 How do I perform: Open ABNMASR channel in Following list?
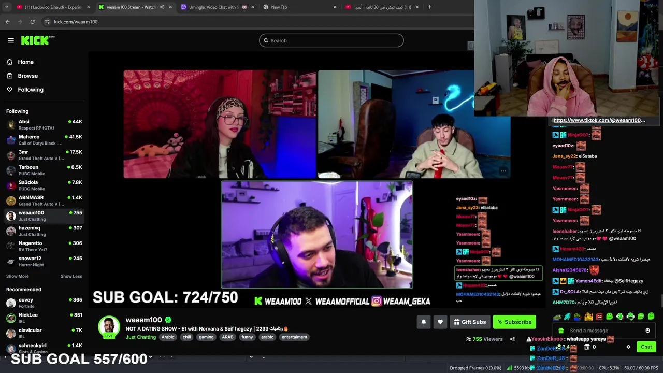point(44,200)
